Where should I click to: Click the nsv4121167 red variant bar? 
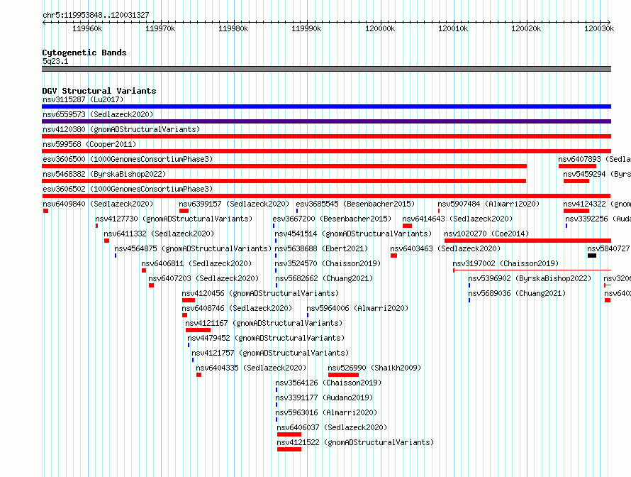coord(198,330)
